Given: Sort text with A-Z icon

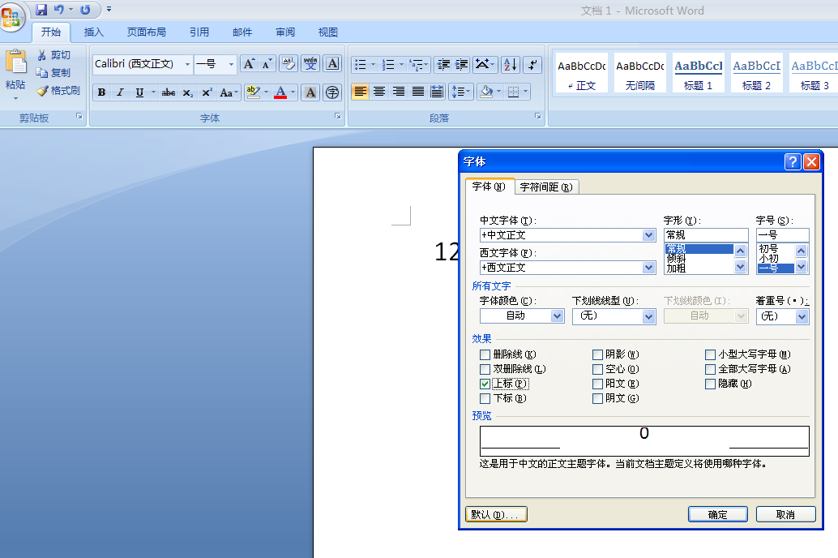Looking at the screenshot, I should click(511, 65).
